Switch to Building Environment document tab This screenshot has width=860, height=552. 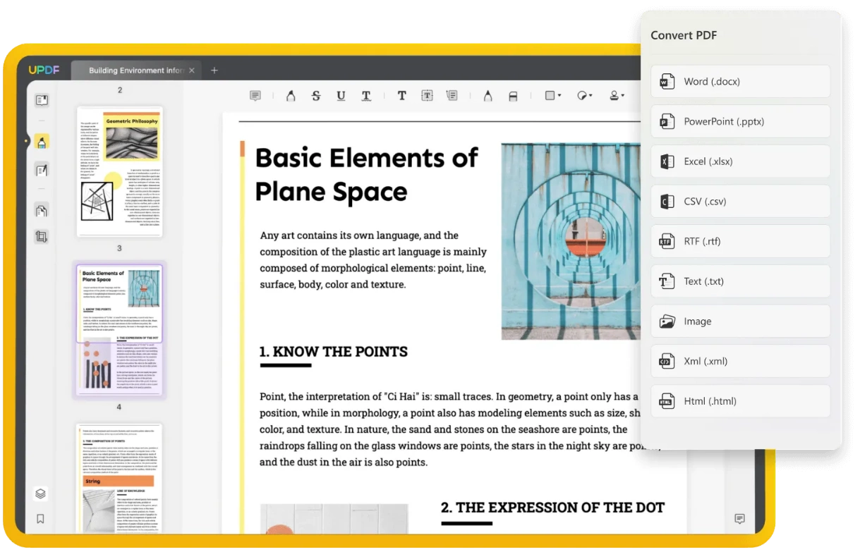[135, 70]
